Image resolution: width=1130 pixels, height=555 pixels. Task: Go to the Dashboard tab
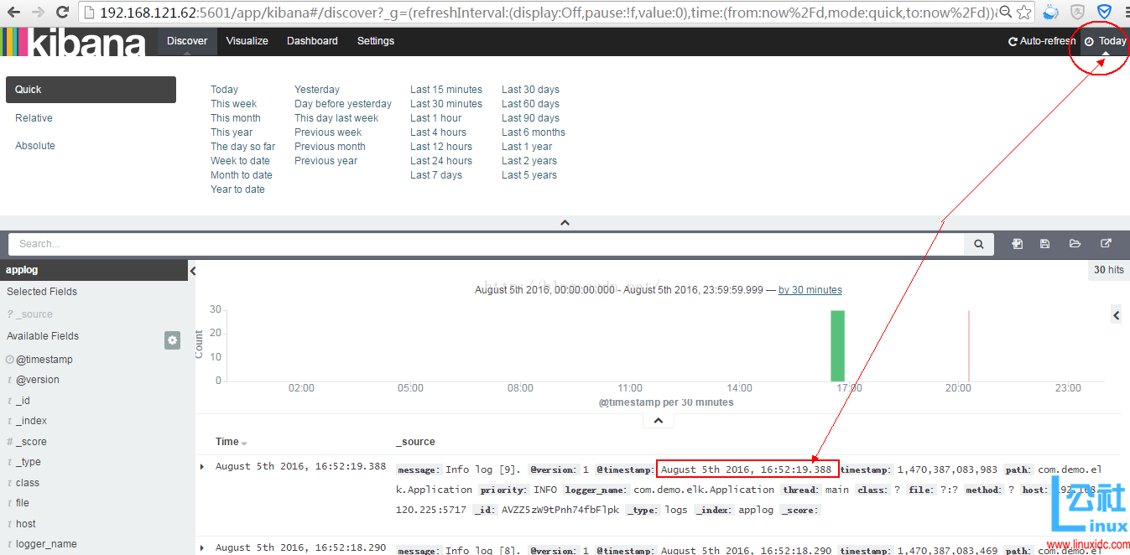(x=312, y=41)
